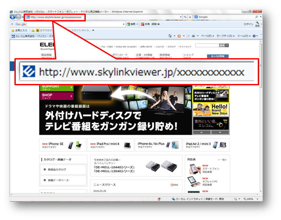The image size is (281, 220).
Task: Open おすすめサイト in favorites bar
Action: point(45,31)
